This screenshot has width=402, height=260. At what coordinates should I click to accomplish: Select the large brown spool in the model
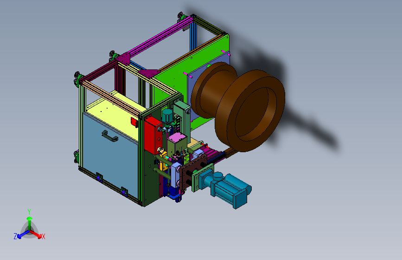click(x=238, y=106)
